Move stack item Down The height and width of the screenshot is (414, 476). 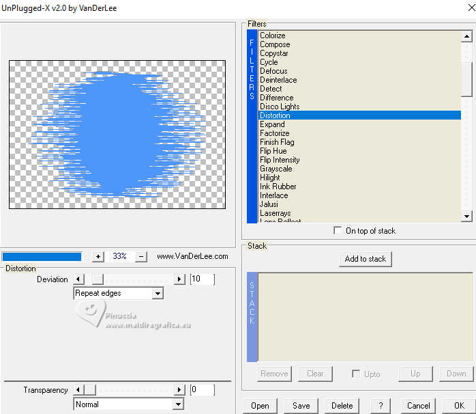(456, 374)
